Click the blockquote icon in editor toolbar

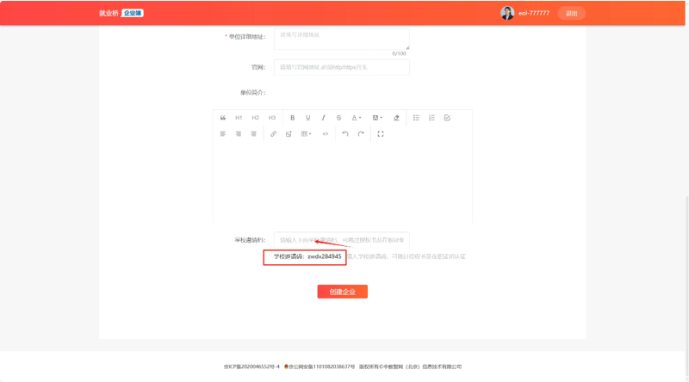tap(223, 118)
